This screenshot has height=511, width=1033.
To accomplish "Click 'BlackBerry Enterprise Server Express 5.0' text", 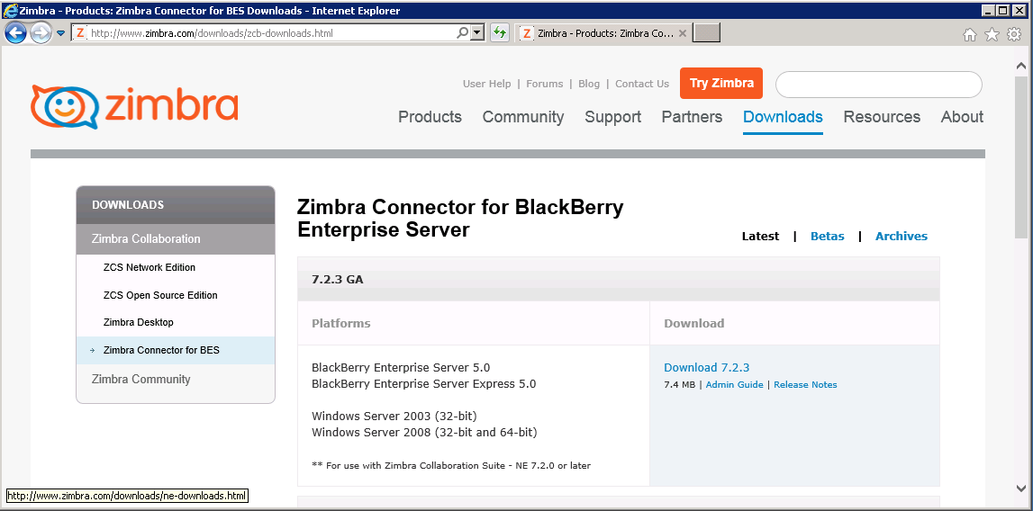I will (x=423, y=384).
